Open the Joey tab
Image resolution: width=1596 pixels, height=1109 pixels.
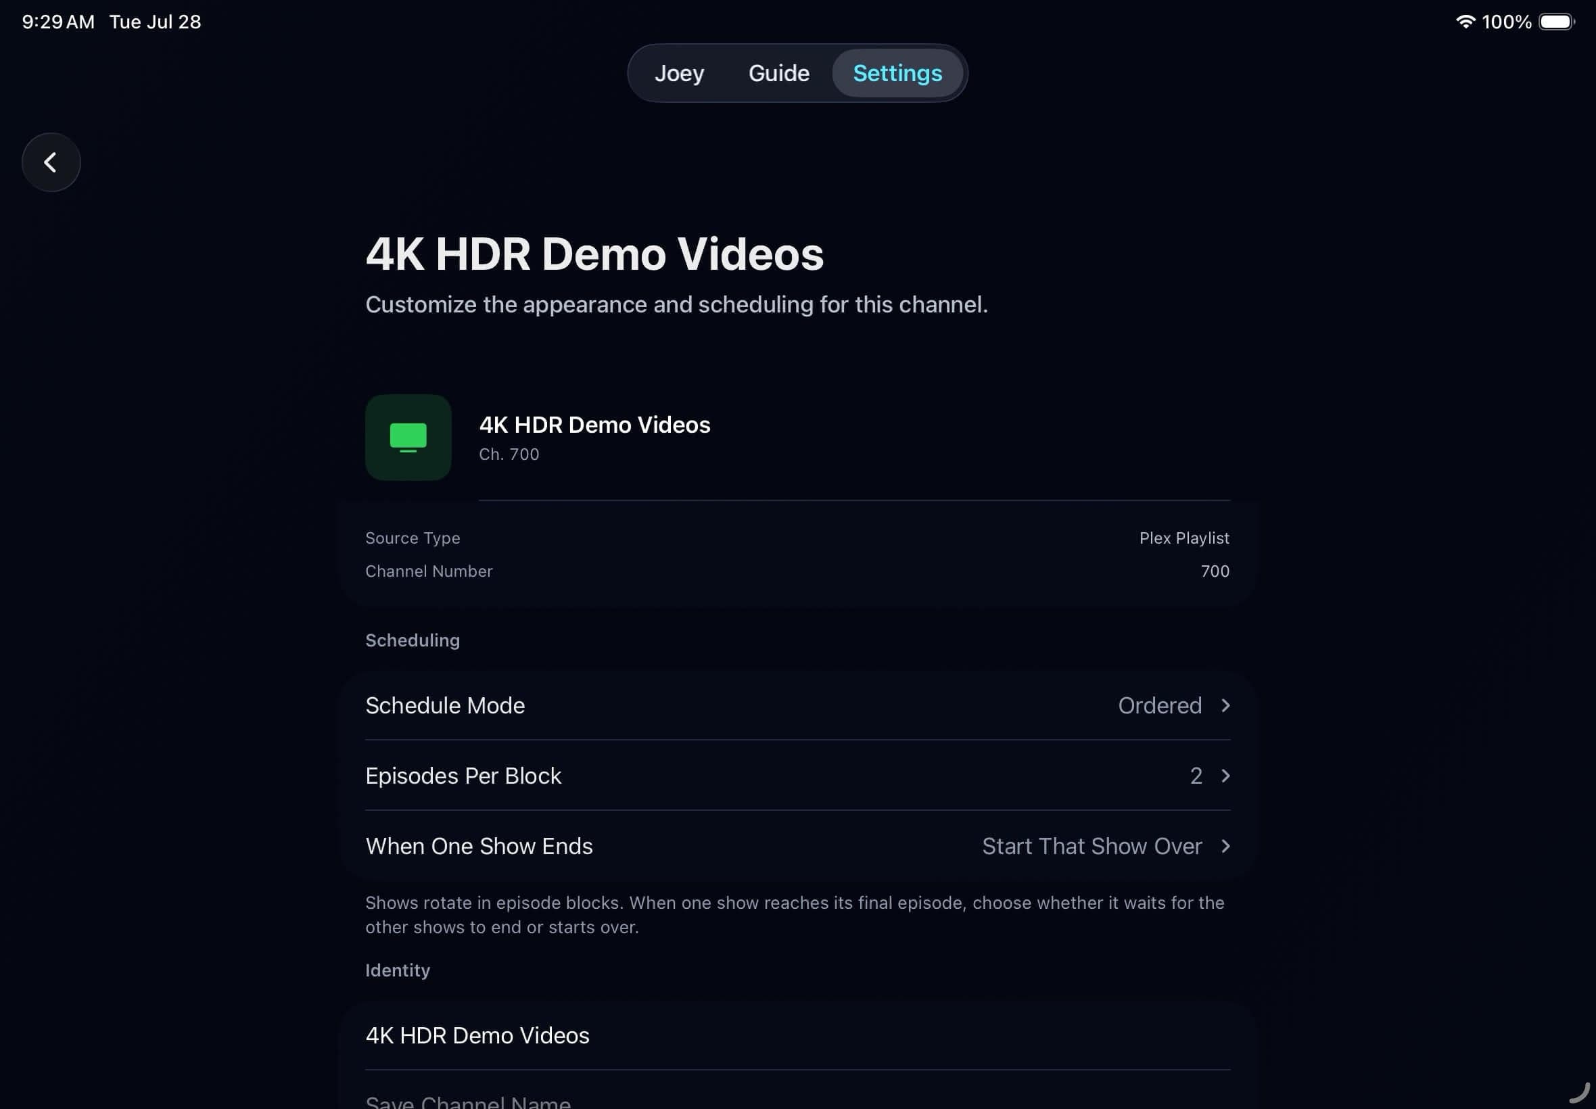679,73
